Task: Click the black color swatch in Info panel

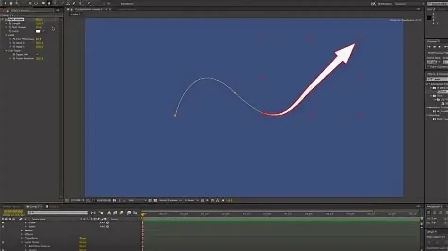Action: pos(429,18)
